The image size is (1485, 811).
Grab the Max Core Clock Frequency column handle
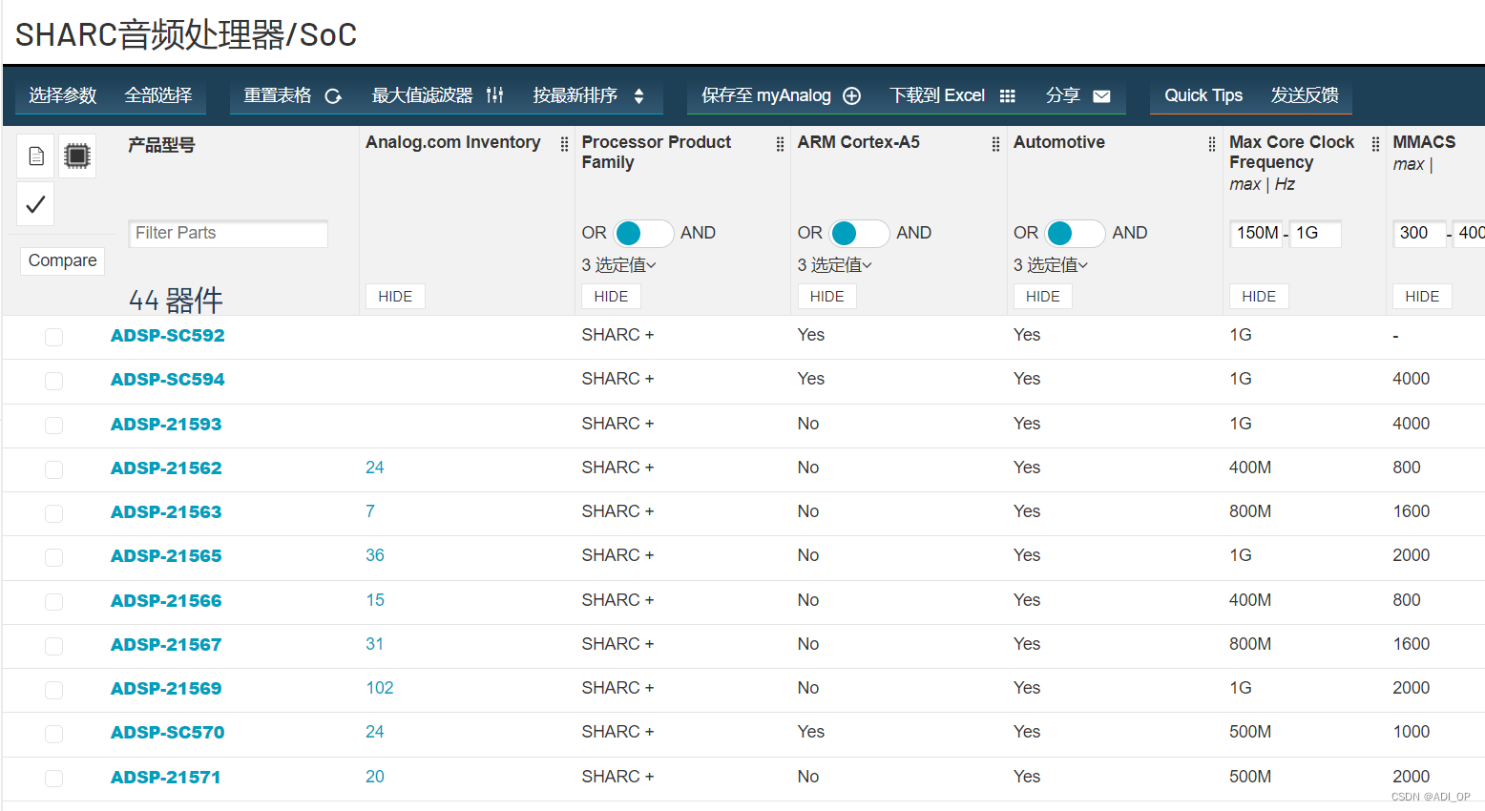pos(1375,144)
